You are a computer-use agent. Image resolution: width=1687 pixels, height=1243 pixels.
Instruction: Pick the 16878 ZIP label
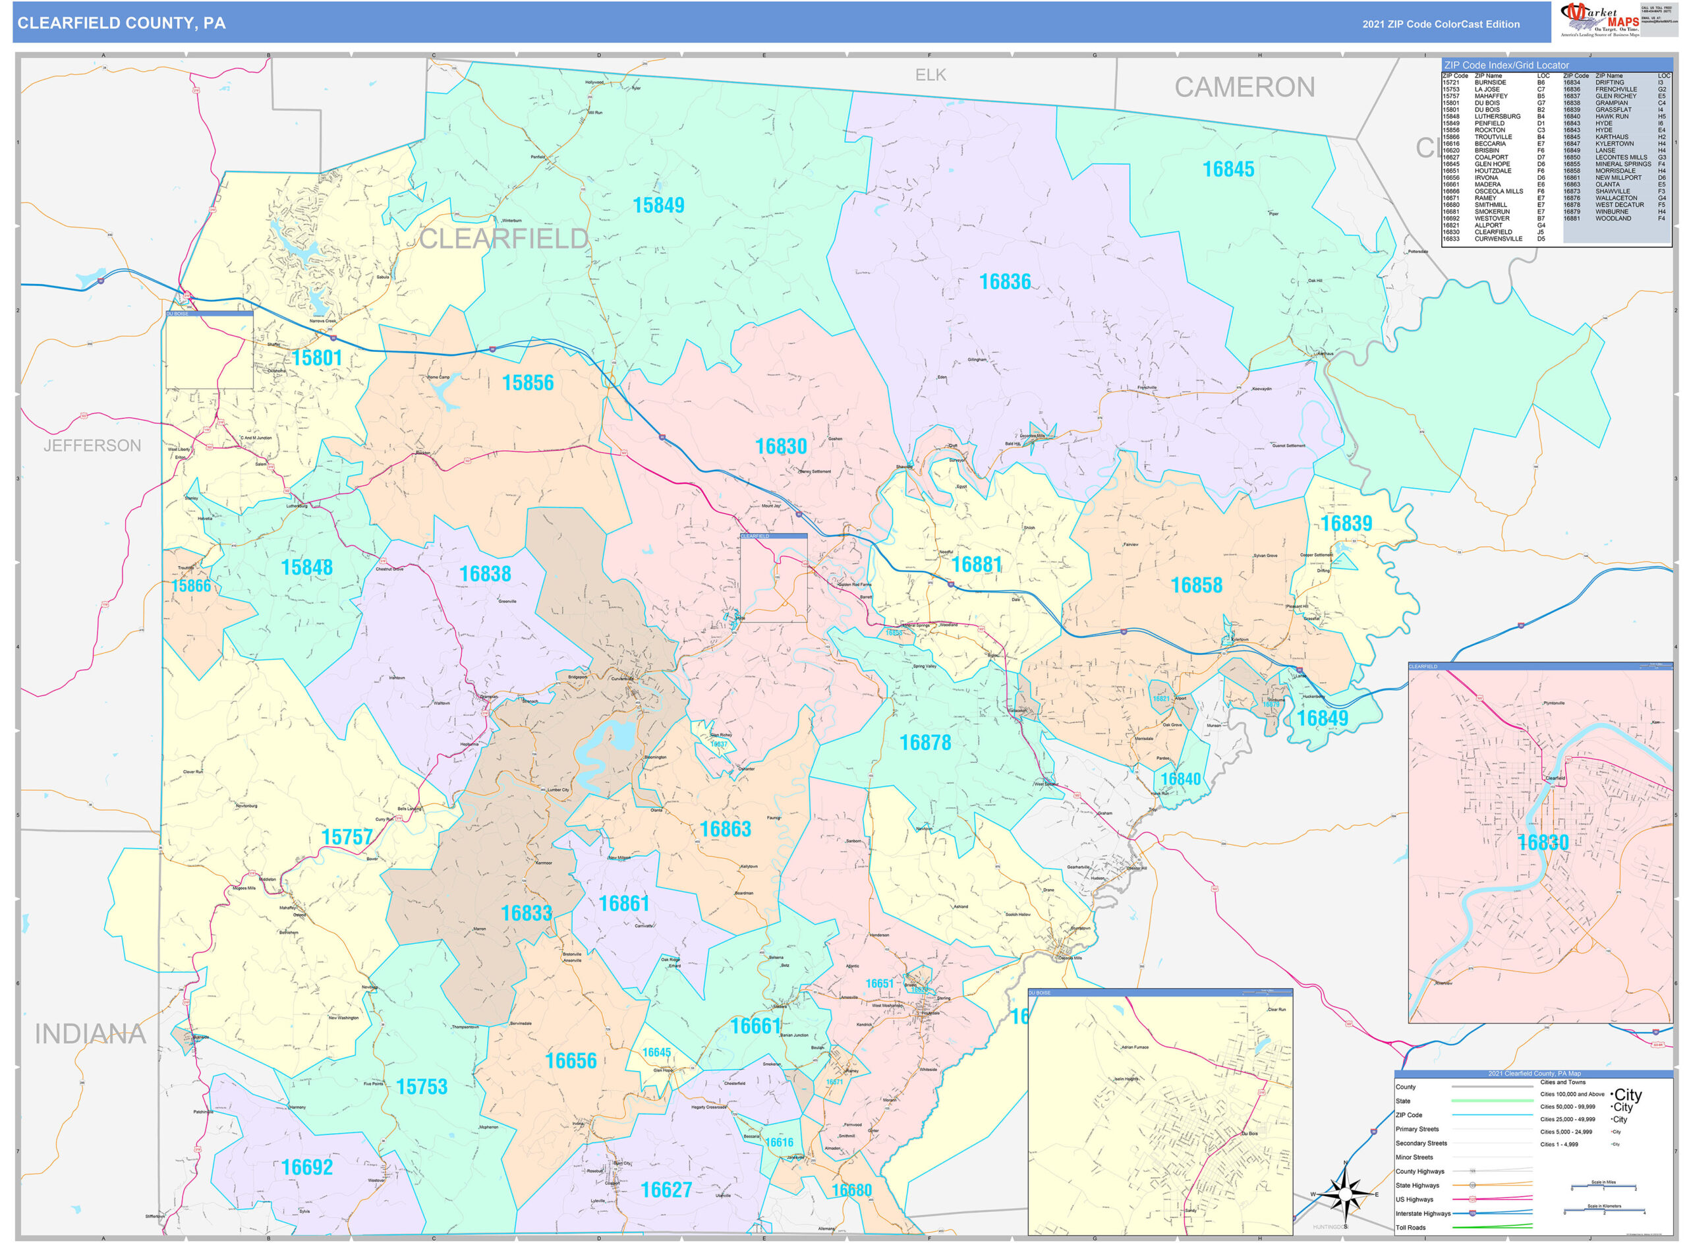tap(925, 743)
